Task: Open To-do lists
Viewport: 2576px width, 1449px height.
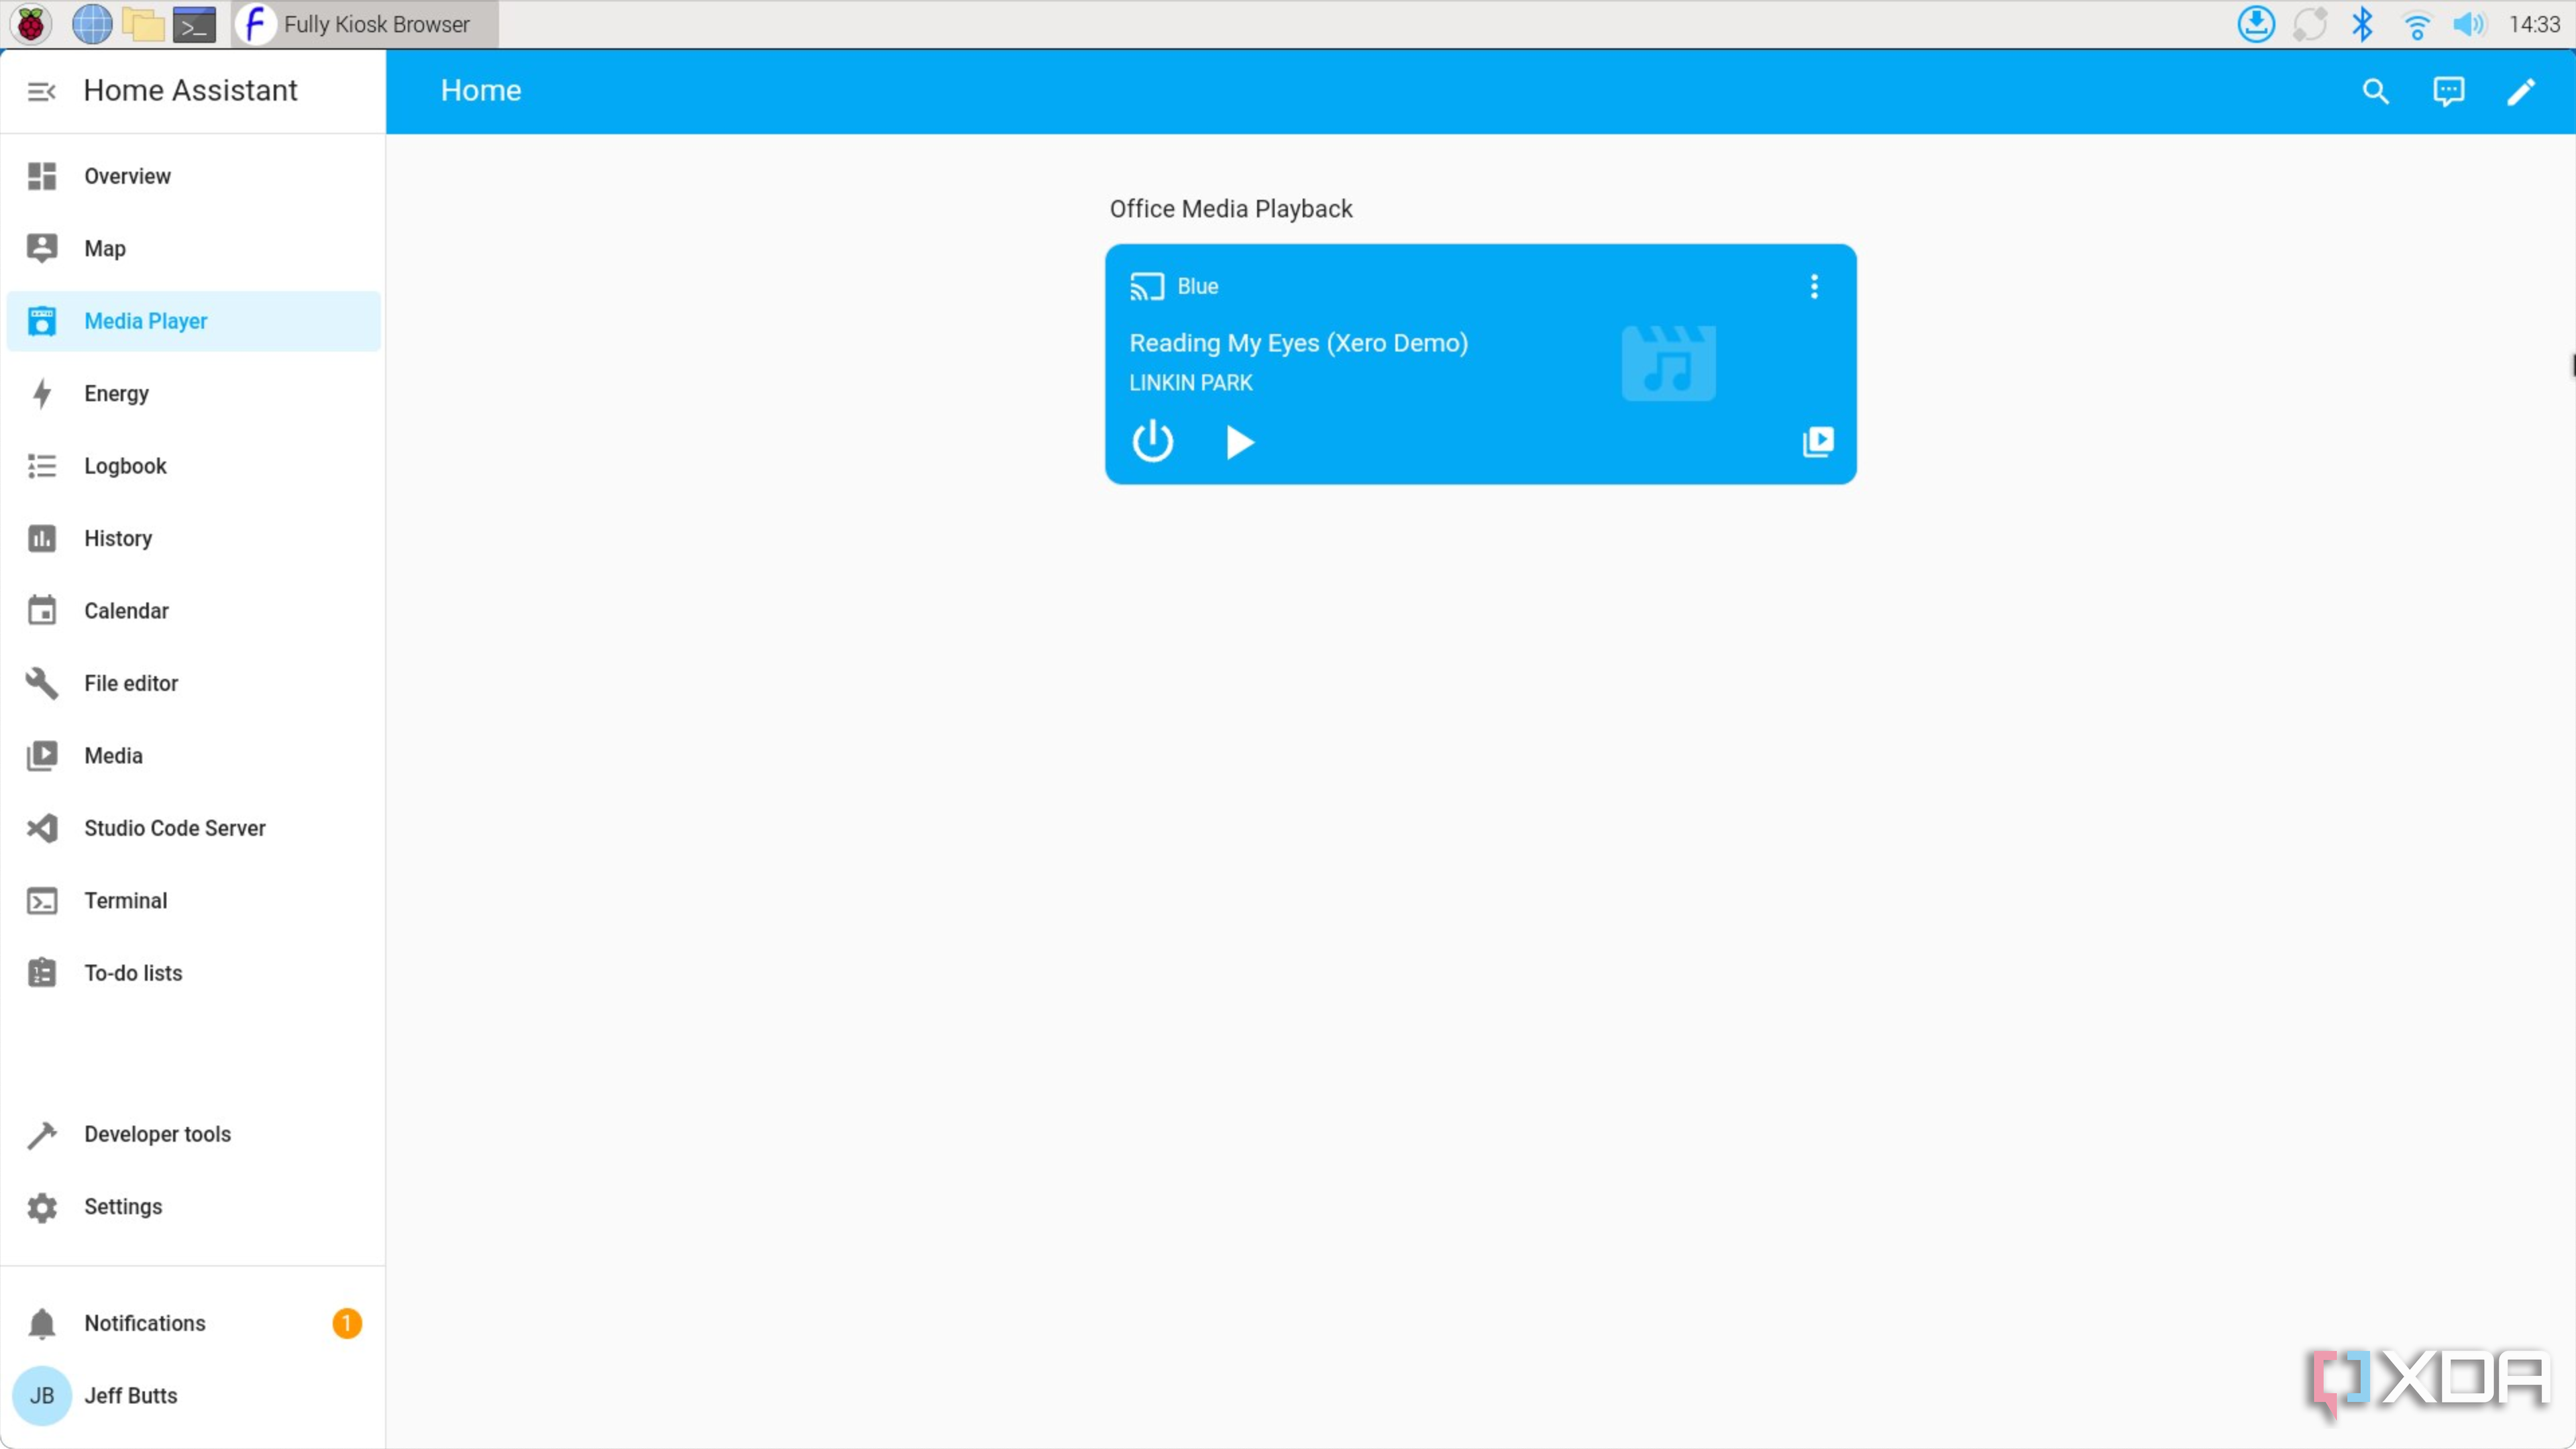Action: tap(193, 973)
